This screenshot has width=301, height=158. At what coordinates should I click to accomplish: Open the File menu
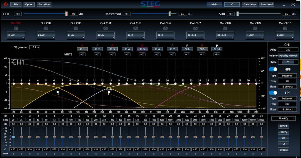click(16, 4)
